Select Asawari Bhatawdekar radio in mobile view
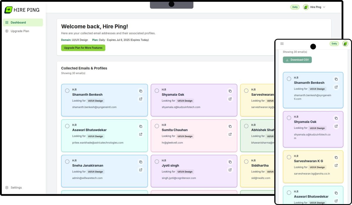The height and width of the screenshot is (205, 352). 289,193
